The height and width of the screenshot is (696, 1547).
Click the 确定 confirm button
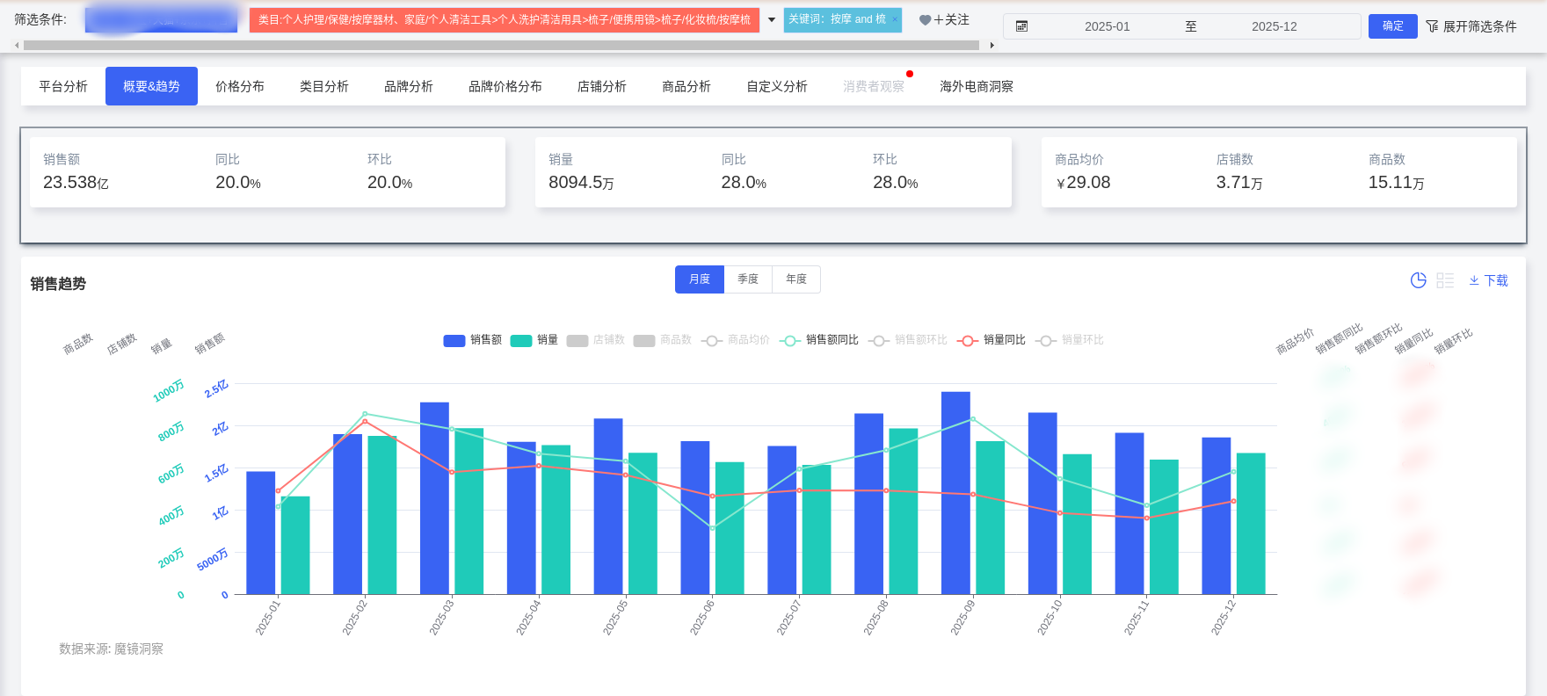[x=1392, y=26]
